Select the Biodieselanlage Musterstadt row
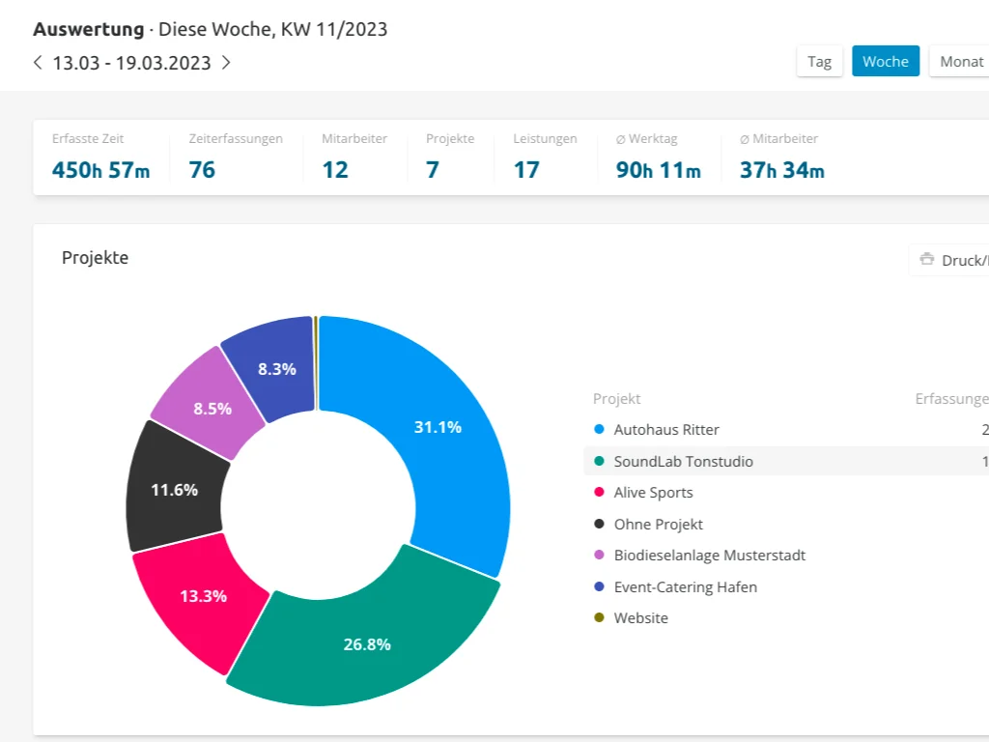The height and width of the screenshot is (742, 989). click(x=786, y=556)
